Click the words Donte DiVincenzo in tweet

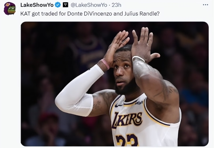[x=89, y=14]
